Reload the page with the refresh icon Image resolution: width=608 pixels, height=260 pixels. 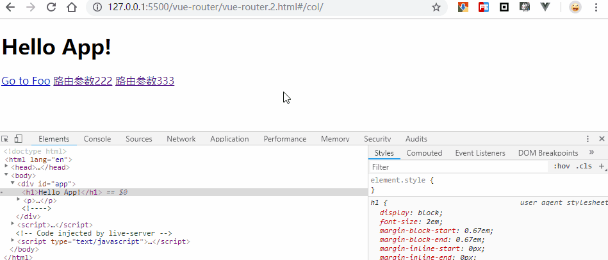click(51, 7)
